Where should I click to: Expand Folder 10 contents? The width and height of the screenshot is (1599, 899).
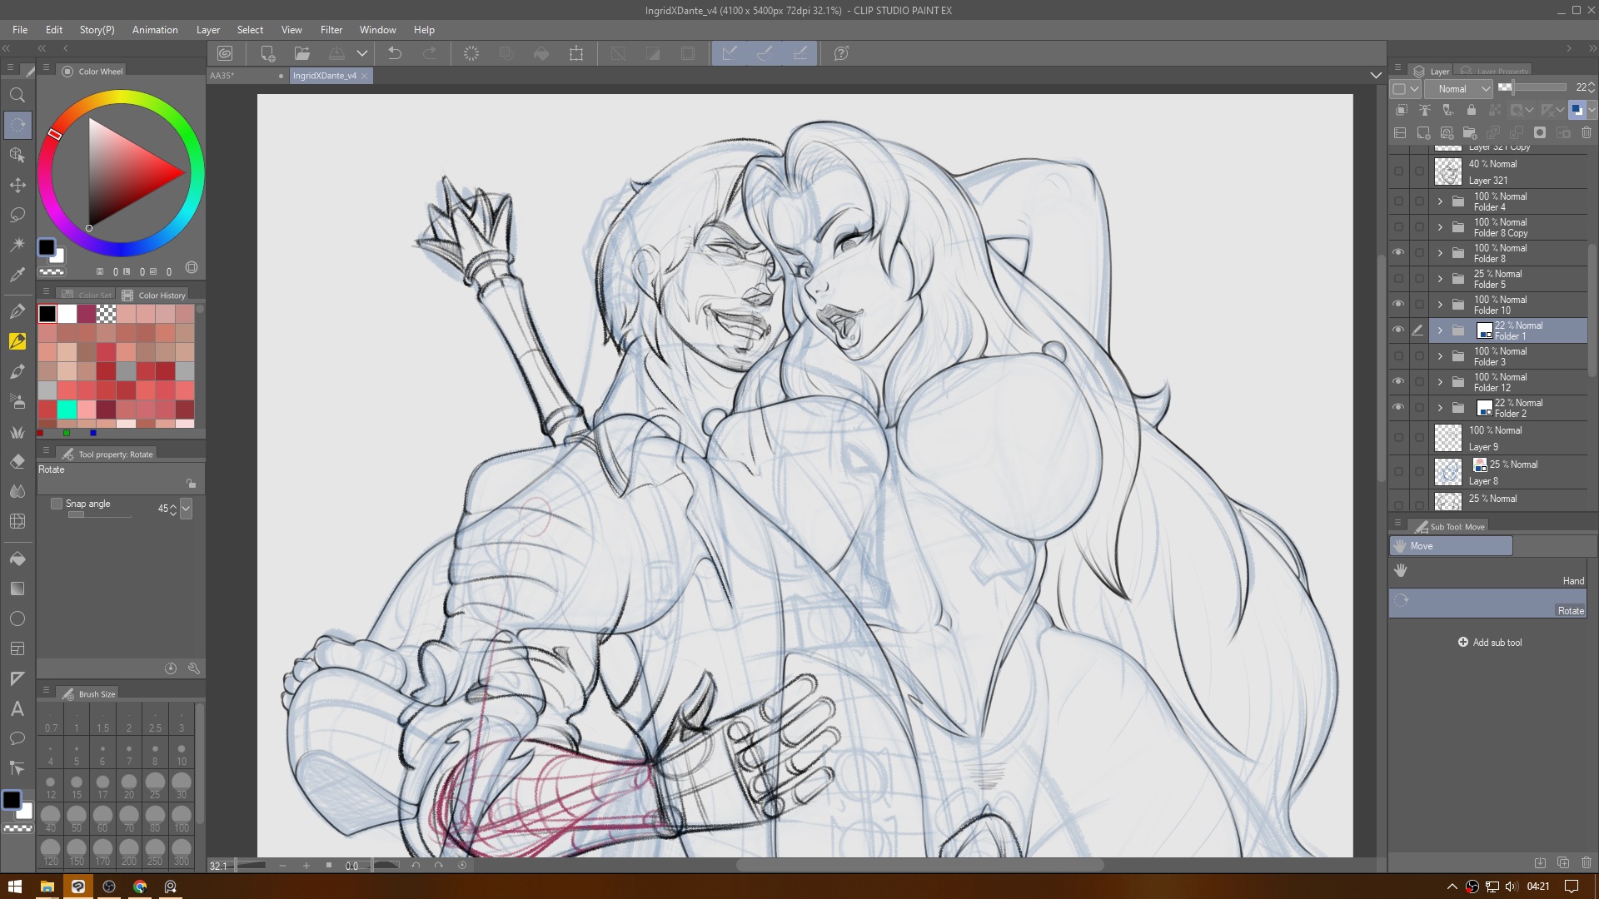(1440, 305)
